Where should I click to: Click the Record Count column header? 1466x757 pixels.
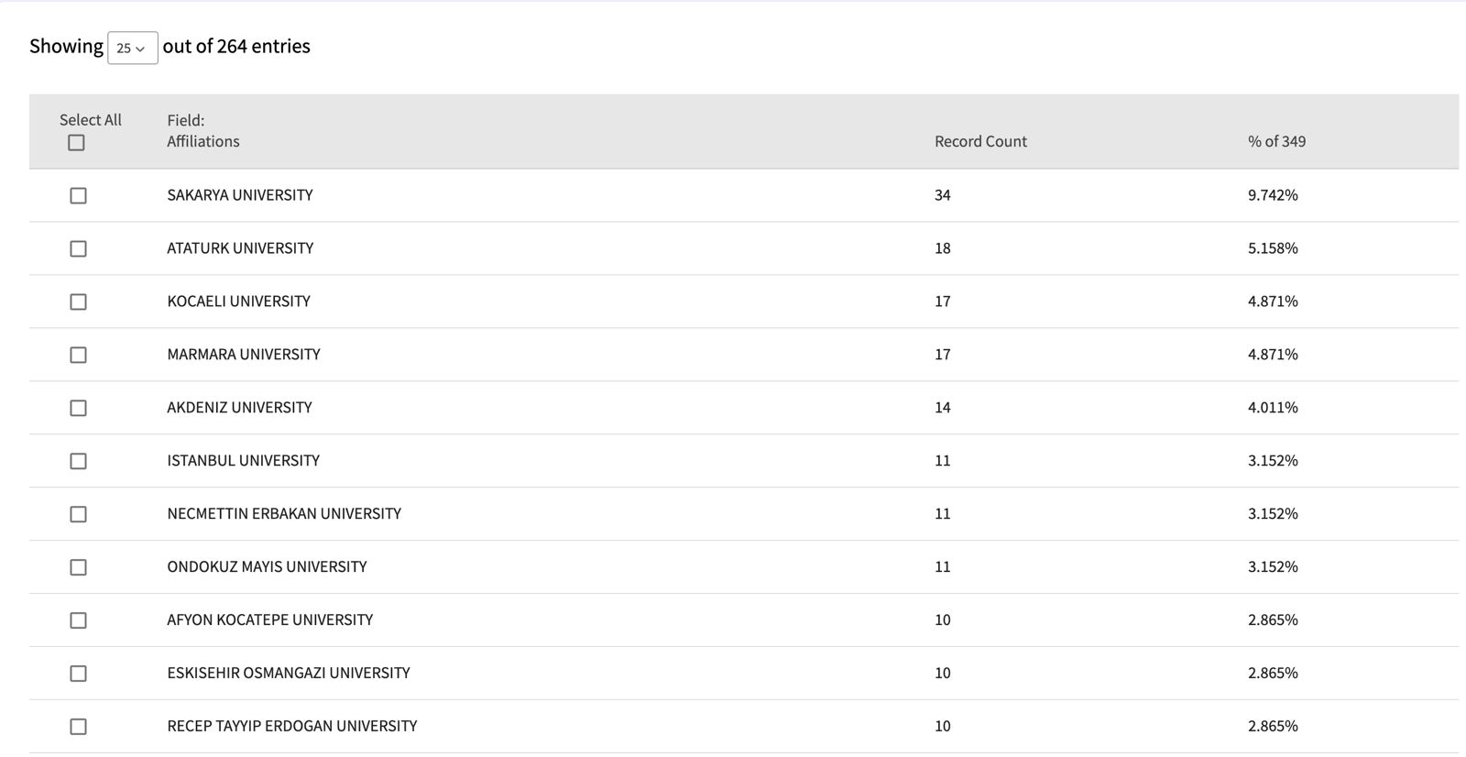point(980,141)
